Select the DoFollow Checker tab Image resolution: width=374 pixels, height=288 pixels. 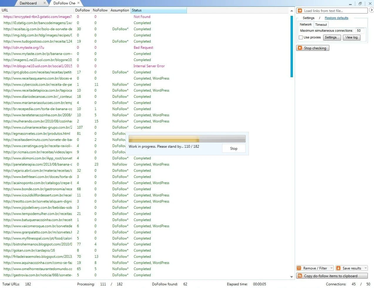click(x=64, y=3)
